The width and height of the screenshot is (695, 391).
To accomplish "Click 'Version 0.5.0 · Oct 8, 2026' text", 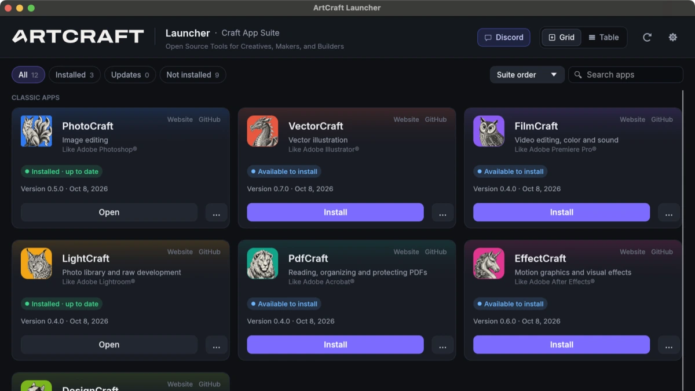I will pyautogui.click(x=64, y=189).
